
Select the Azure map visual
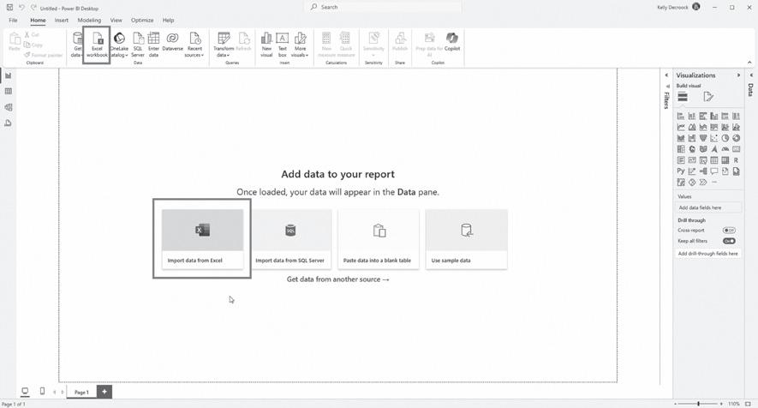tap(714, 149)
